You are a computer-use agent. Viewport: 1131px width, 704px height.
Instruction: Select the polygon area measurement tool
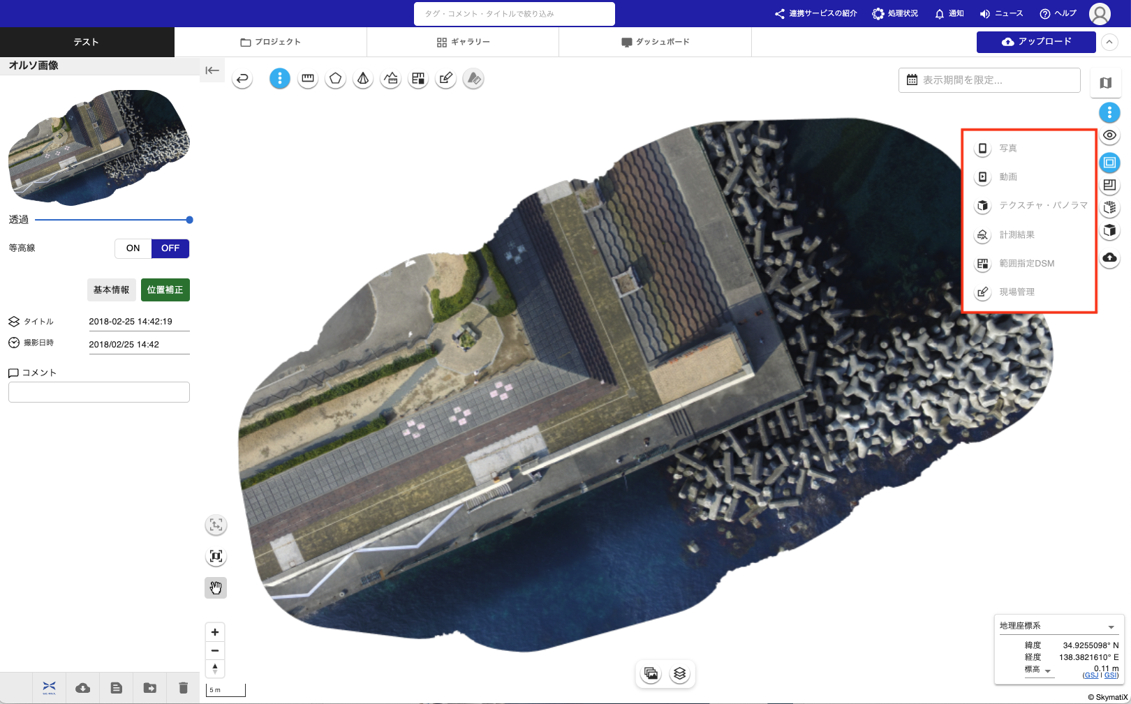(x=335, y=79)
